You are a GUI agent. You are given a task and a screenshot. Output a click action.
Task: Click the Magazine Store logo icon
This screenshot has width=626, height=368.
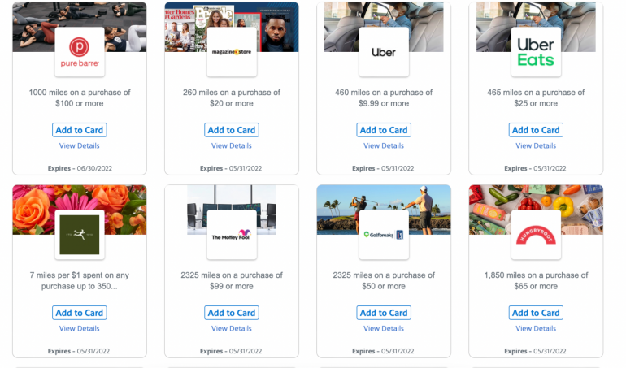(232, 52)
